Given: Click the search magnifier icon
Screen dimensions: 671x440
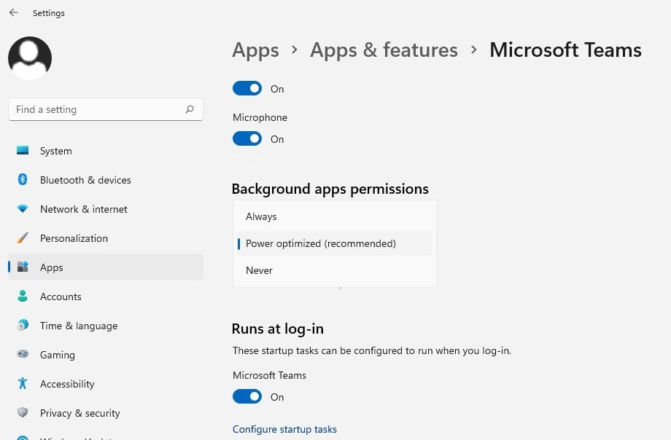Looking at the screenshot, I should pos(190,109).
